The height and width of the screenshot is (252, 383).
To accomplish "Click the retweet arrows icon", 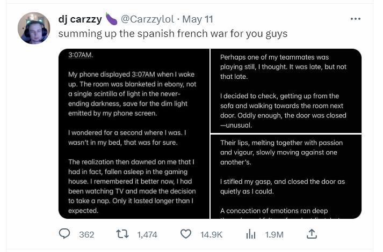I will coord(122,234).
